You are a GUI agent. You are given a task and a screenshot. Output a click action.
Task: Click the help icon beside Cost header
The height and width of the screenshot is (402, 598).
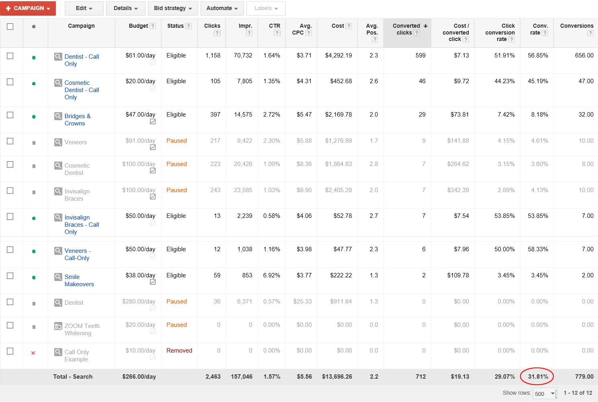coord(349,26)
